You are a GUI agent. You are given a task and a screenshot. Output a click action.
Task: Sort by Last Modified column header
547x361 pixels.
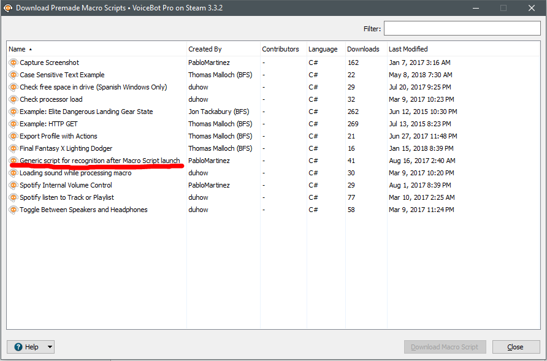[x=408, y=49]
